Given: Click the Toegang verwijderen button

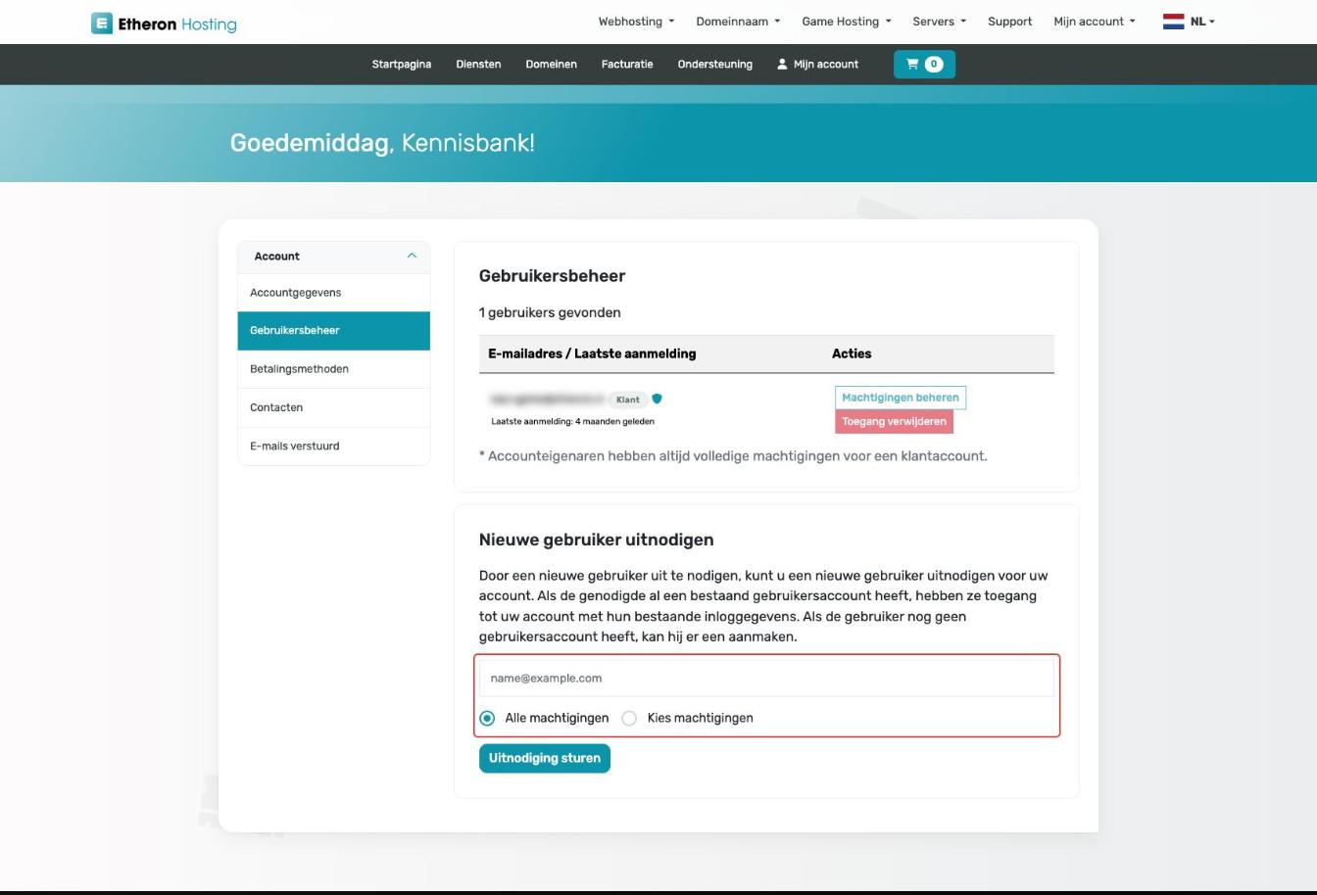Looking at the screenshot, I should tap(894, 421).
